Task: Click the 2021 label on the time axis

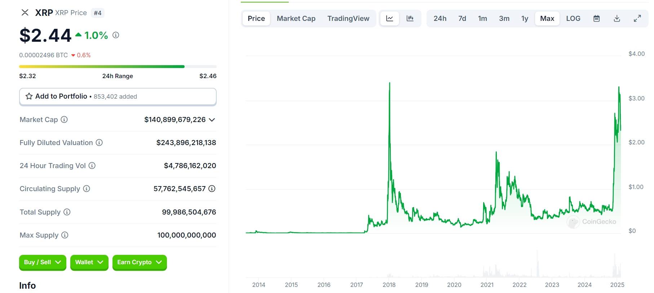Action: (x=487, y=285)
